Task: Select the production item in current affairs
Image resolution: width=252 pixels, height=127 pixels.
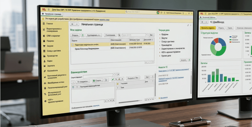Action: (166, 45)
